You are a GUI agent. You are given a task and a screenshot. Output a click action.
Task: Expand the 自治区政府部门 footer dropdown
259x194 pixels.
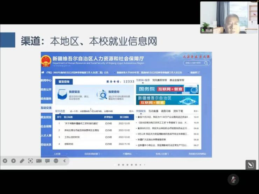point(93,154)
